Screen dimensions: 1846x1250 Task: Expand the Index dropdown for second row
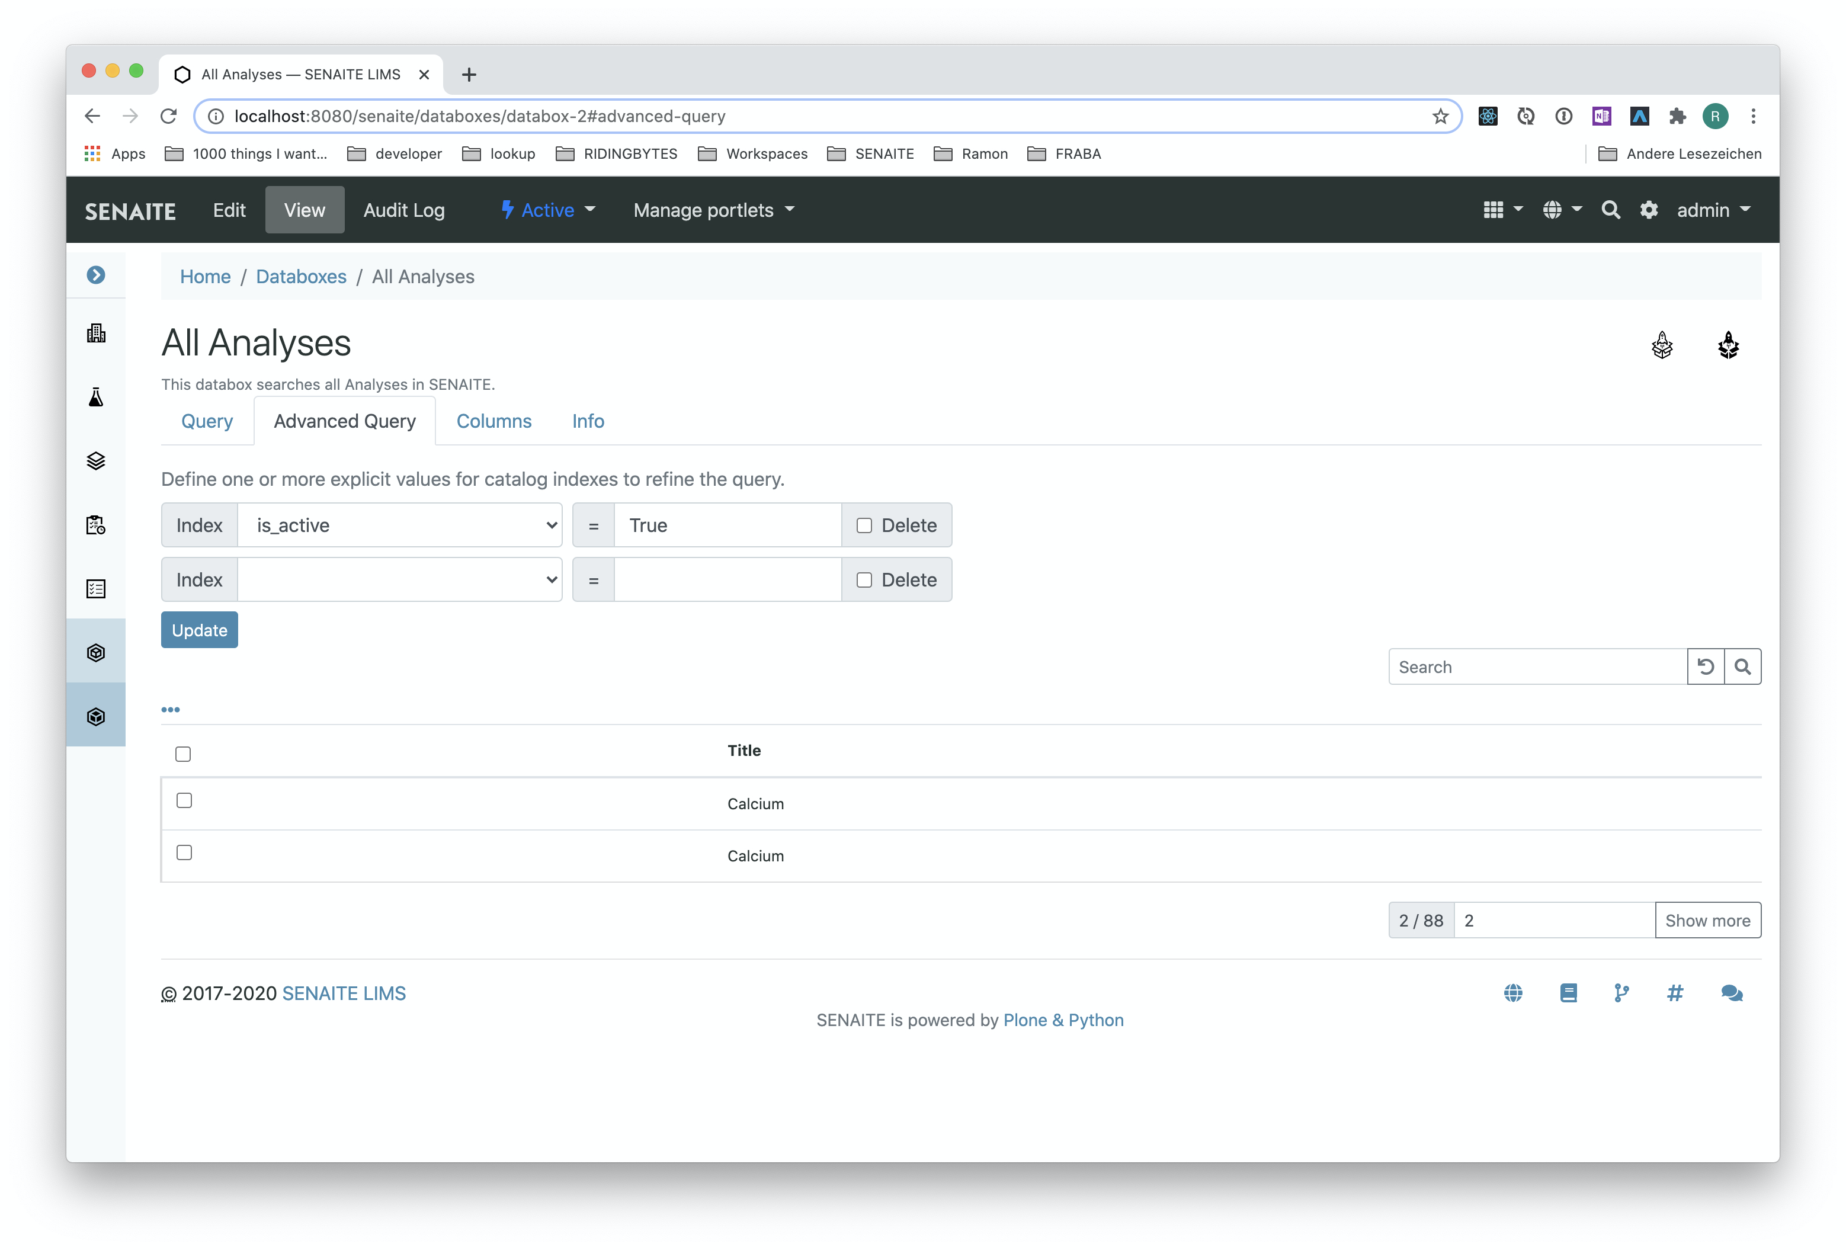click(x=402, y=579)
